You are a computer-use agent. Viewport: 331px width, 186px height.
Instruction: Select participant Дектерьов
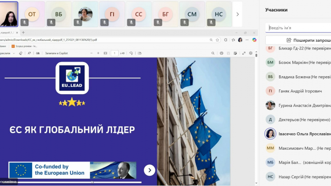coord(298,119)
